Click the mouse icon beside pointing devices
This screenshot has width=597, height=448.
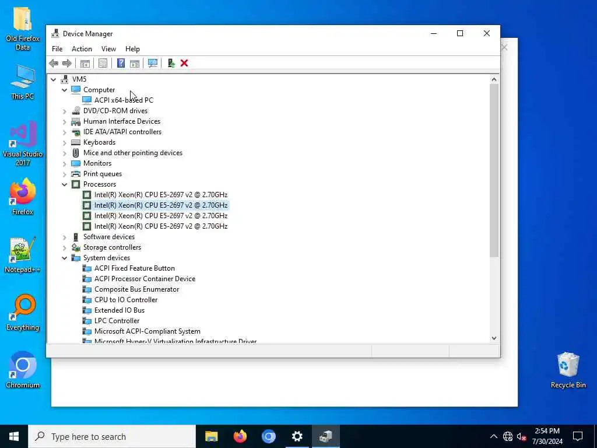click(76, 153)
